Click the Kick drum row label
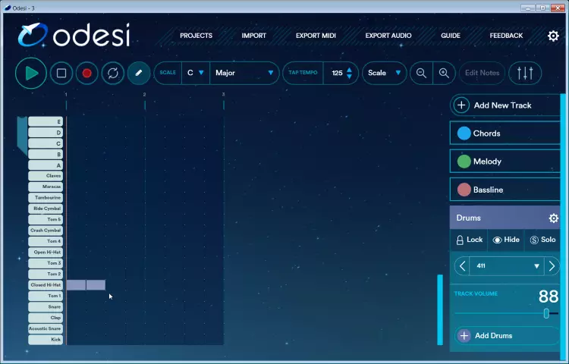569x364 pixels. [46, 340]
